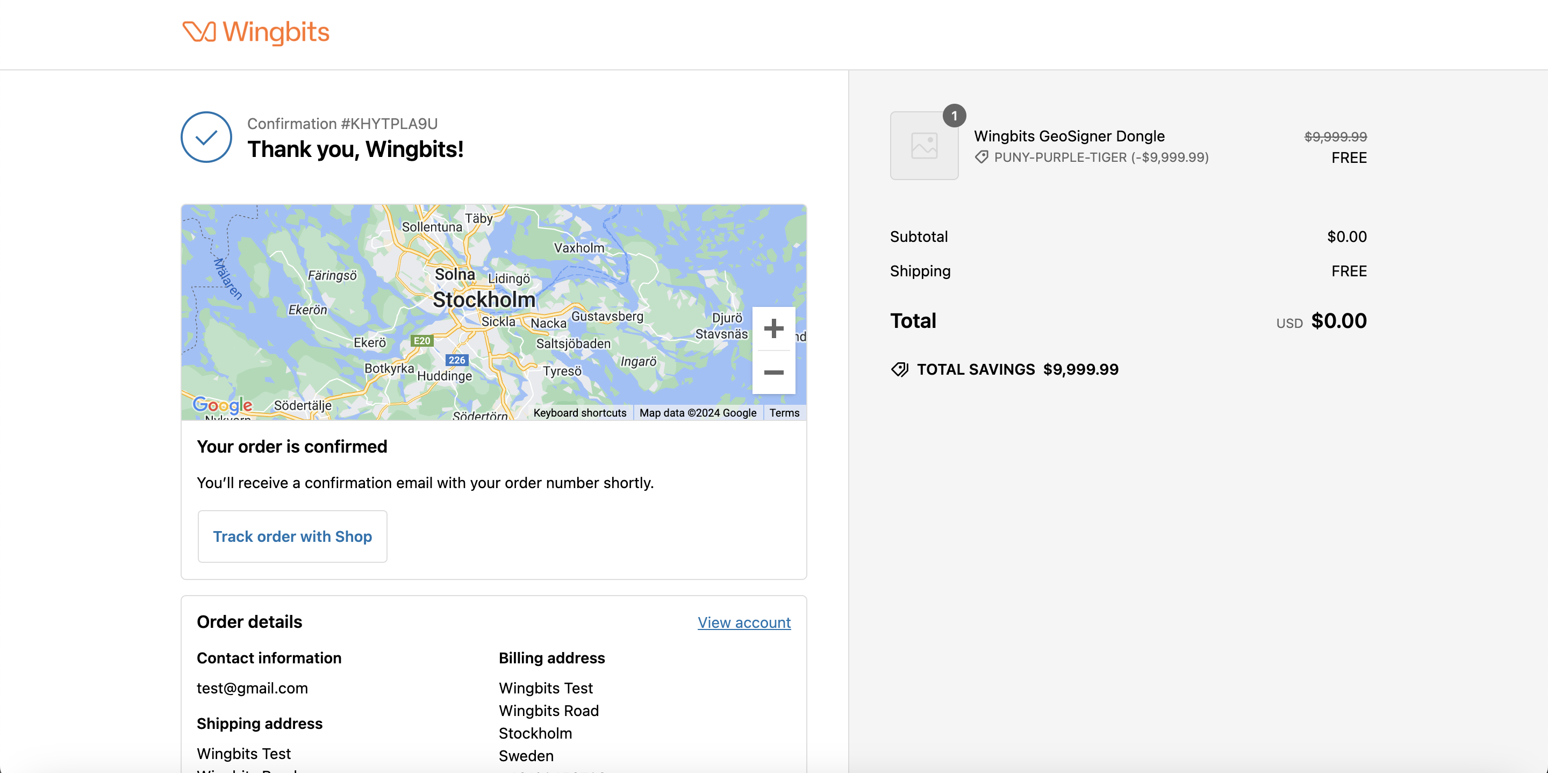Open the map Terms link
1548x773 pixels.
tap(784, 413)
